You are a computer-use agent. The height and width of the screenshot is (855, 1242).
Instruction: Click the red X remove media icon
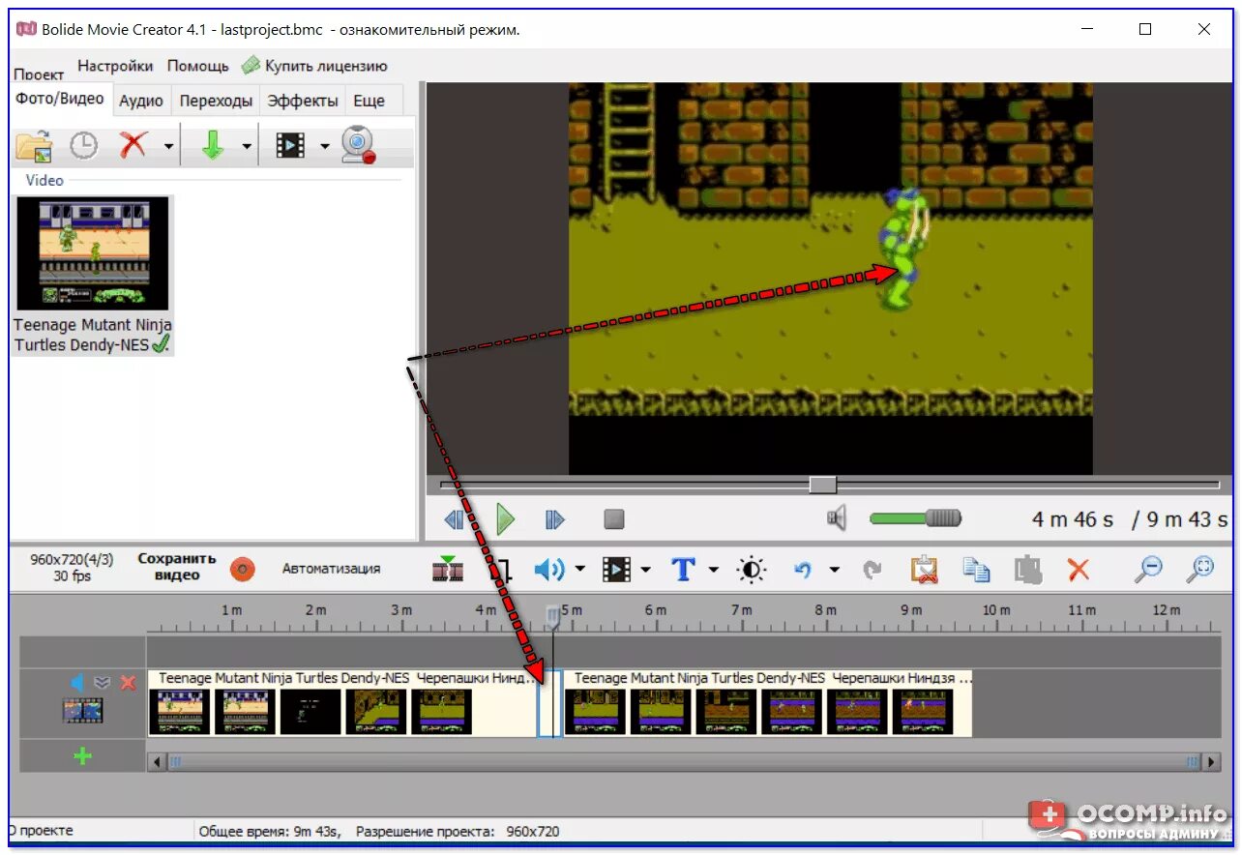click(133, 145)
